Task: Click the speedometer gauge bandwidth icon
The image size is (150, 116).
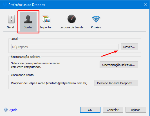Action: click(71, 19)
